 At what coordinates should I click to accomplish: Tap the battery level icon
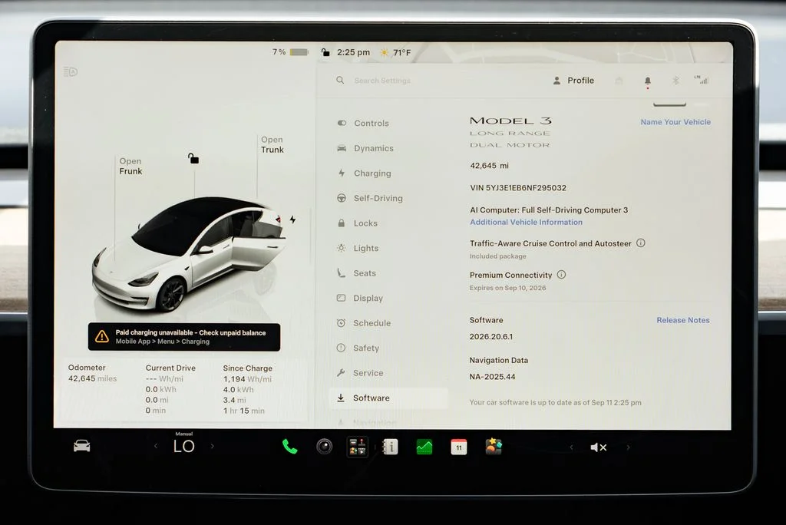299,52
